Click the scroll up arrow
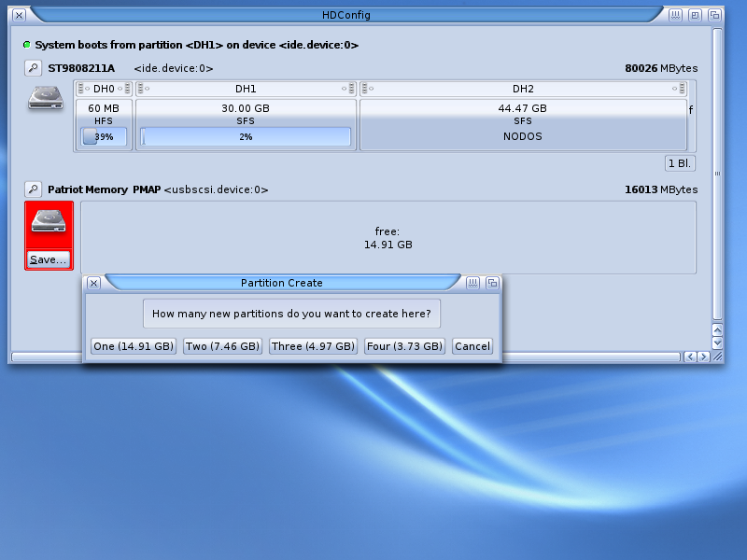 click(x=717, y=329)
